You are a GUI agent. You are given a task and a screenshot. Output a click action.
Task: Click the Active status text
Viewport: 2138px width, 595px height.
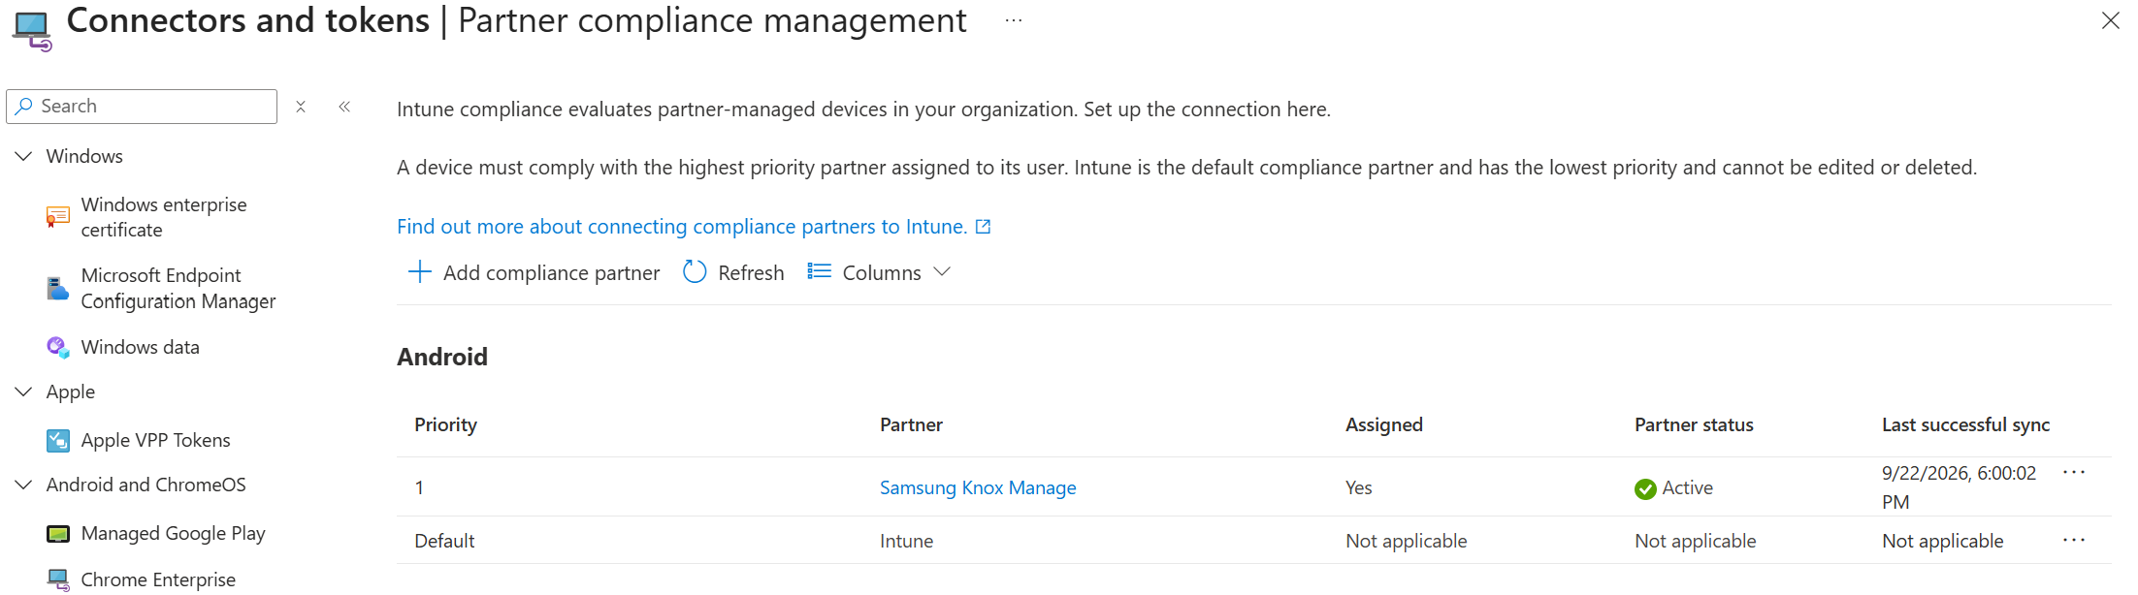coord(1687,487)
